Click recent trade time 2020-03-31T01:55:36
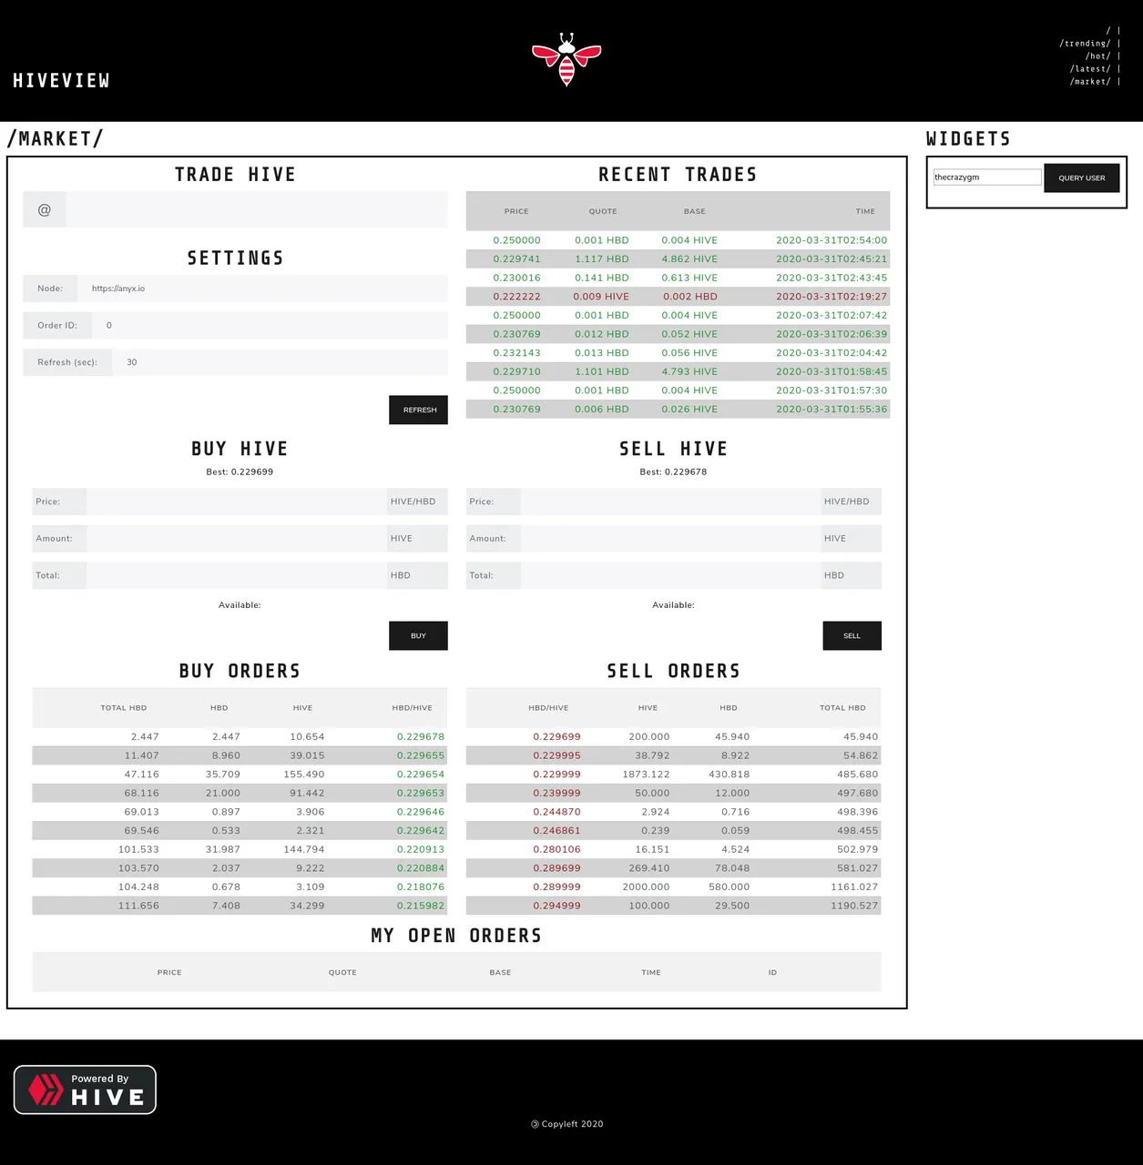Image resolution: width=1143 pixels, height=1165 pixels. pyautogui.click(x=832, y=410)
